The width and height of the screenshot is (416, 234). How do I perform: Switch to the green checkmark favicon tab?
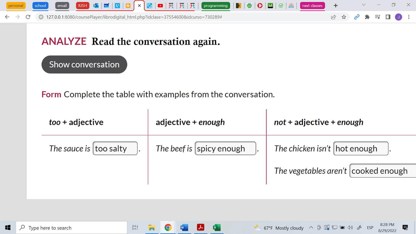[x=281, y=6]
